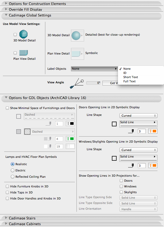The width and height of the screenshot is (164, 227).
Task: Pick orange Windows/Skylights line color swatch
Action: click(x=153, y=165)
